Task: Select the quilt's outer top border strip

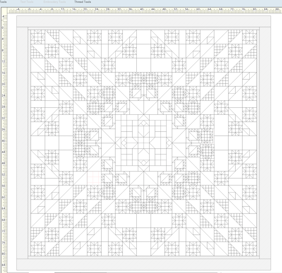Action: (x=143, y=21)
